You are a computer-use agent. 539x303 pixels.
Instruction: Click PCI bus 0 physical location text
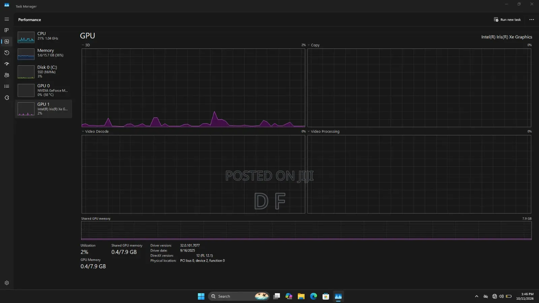[202, 261]
